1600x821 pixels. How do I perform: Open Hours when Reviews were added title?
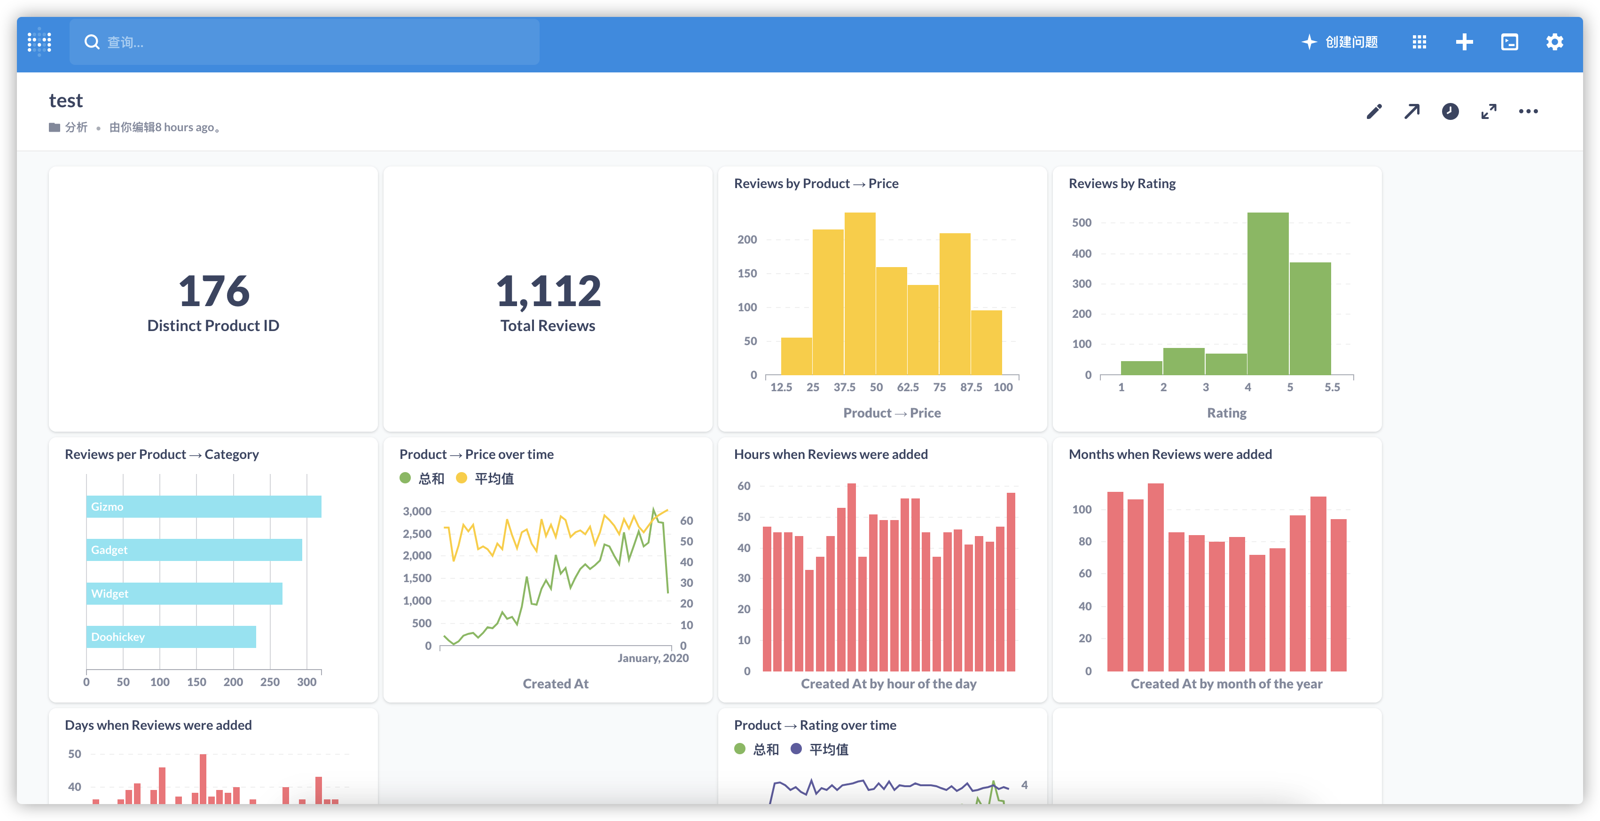tap(831, 454)
